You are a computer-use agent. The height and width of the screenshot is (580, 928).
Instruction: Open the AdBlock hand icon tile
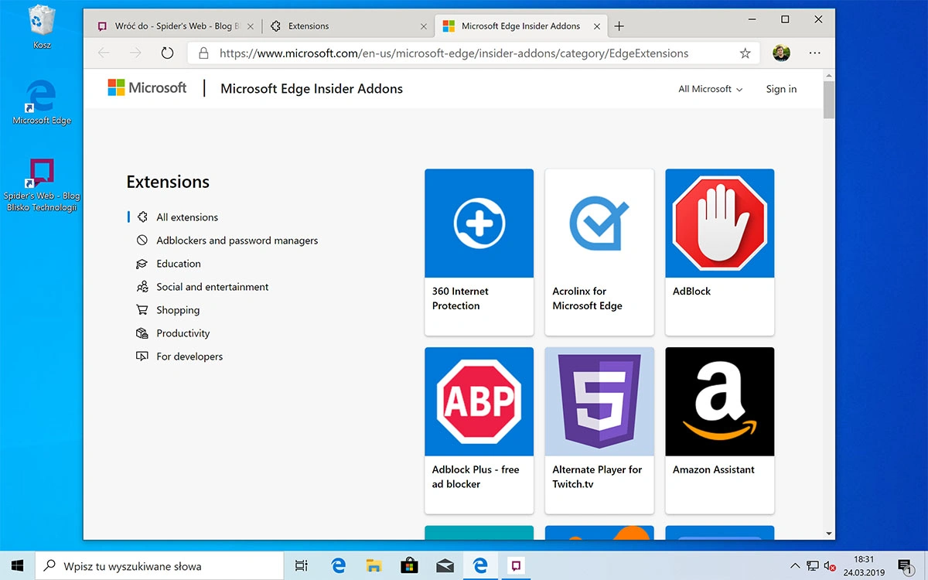(x=720, y=223)
